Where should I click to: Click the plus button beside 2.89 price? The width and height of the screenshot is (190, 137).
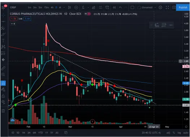(180, 61)
